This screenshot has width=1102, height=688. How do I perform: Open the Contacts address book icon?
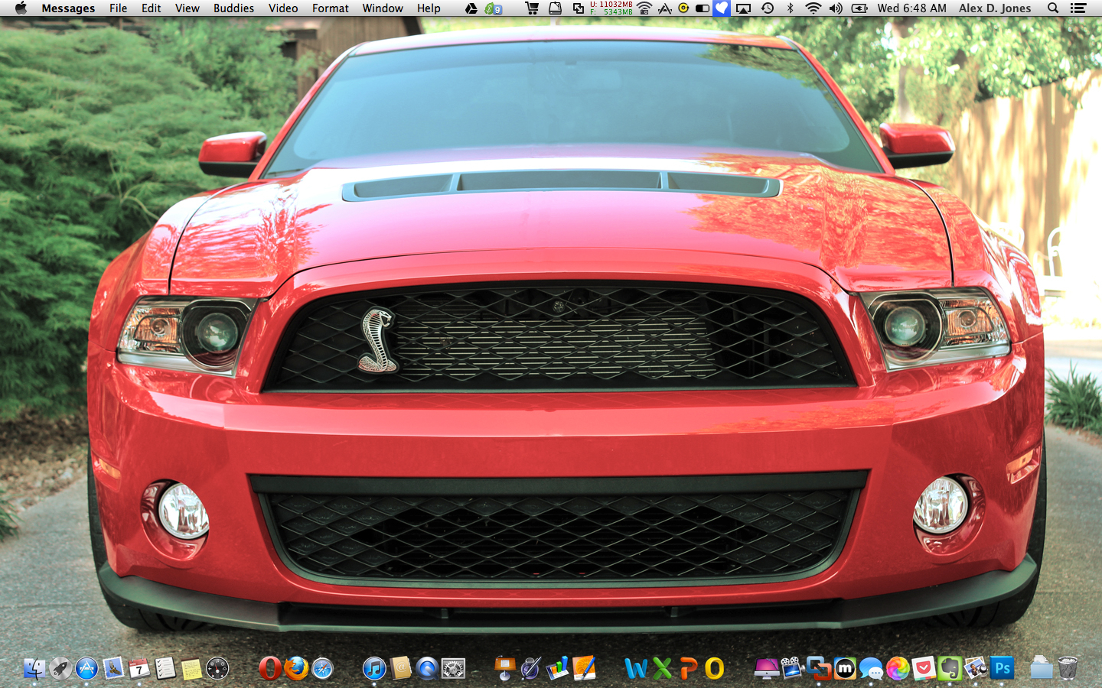401,669
